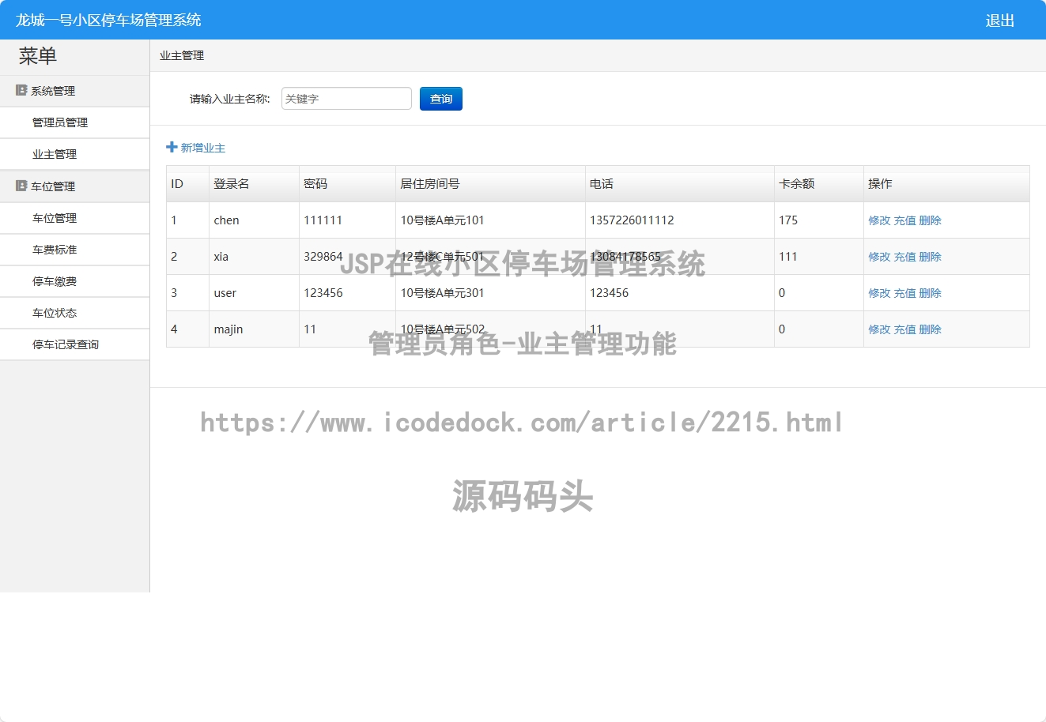Click the 系统管理 section icon

(21, 91)
